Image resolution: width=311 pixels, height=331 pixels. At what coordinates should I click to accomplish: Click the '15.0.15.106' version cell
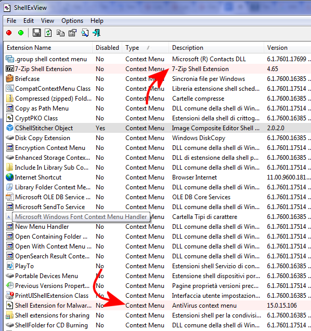click(x=282, y=305)
